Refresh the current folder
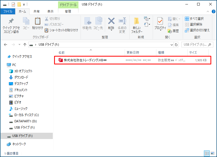The width and height of the screenshot is (217, 157). pyautogui.click(x=176, y=45)
